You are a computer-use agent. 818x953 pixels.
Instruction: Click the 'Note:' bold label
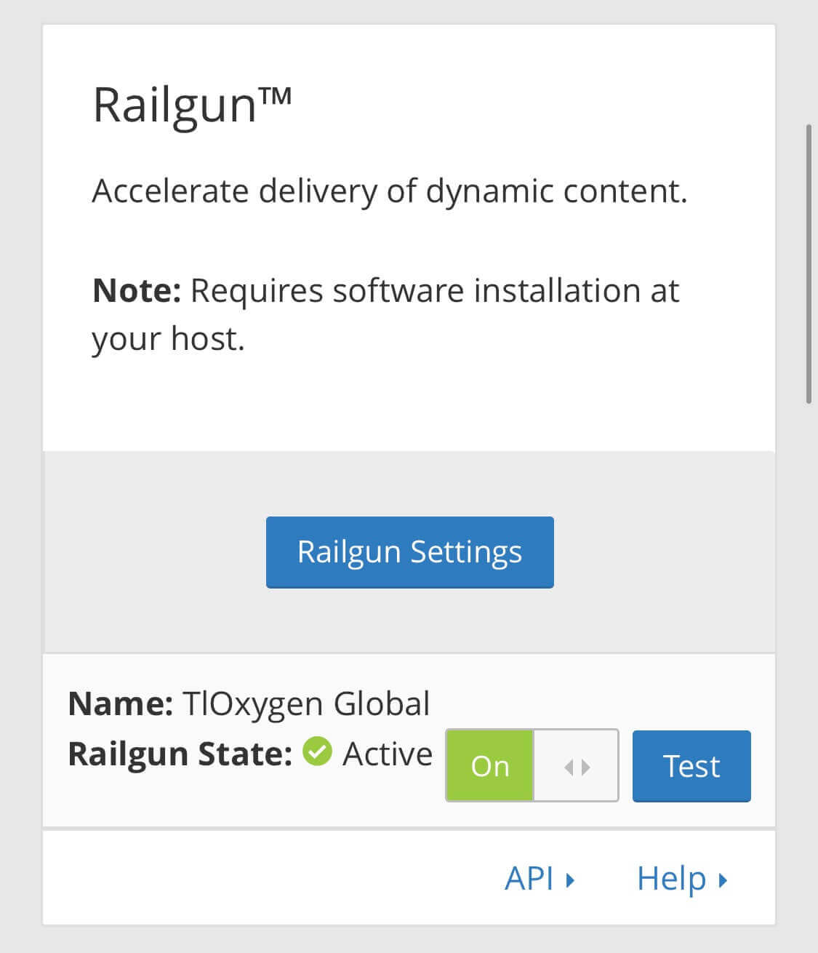tap(137, 290)
